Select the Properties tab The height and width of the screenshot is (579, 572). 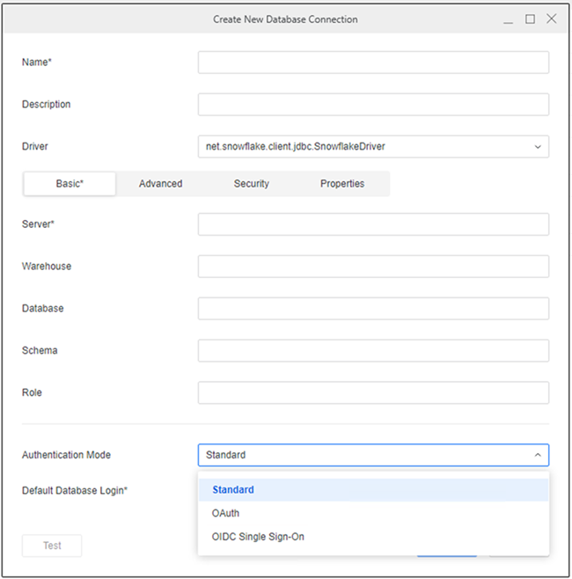pos(342,184)
